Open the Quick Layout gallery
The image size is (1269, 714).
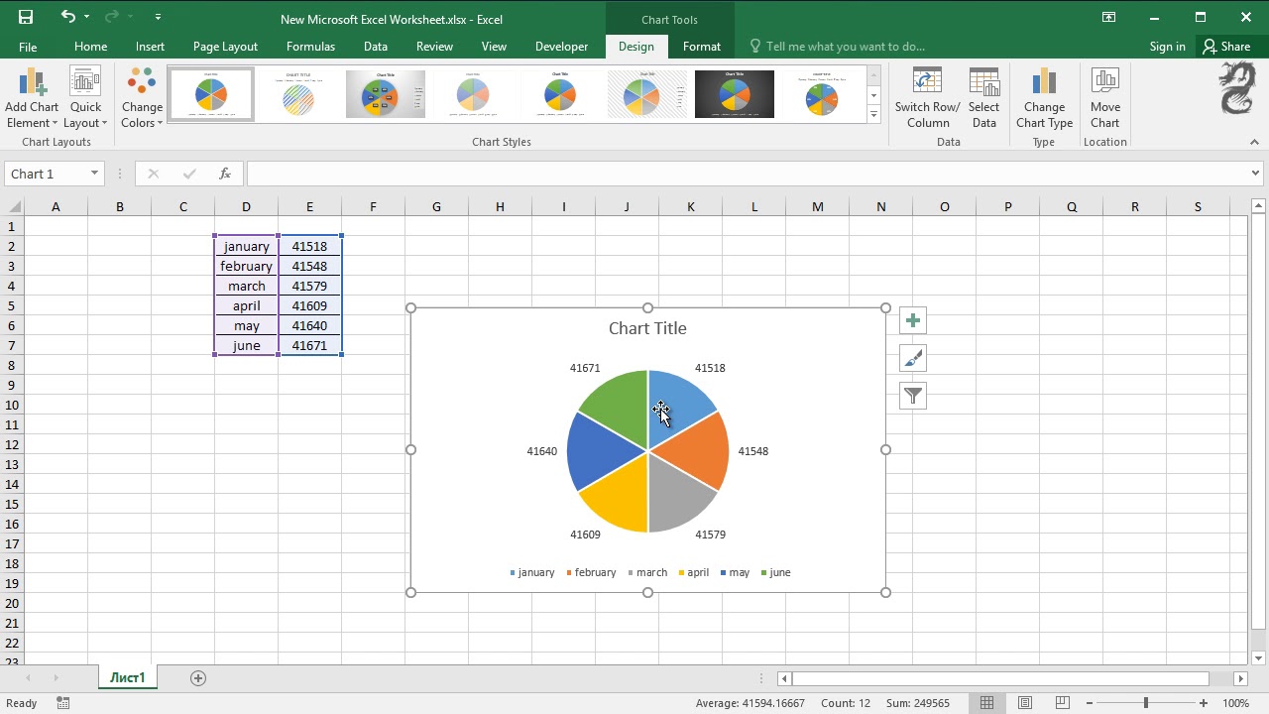(85, 98)
